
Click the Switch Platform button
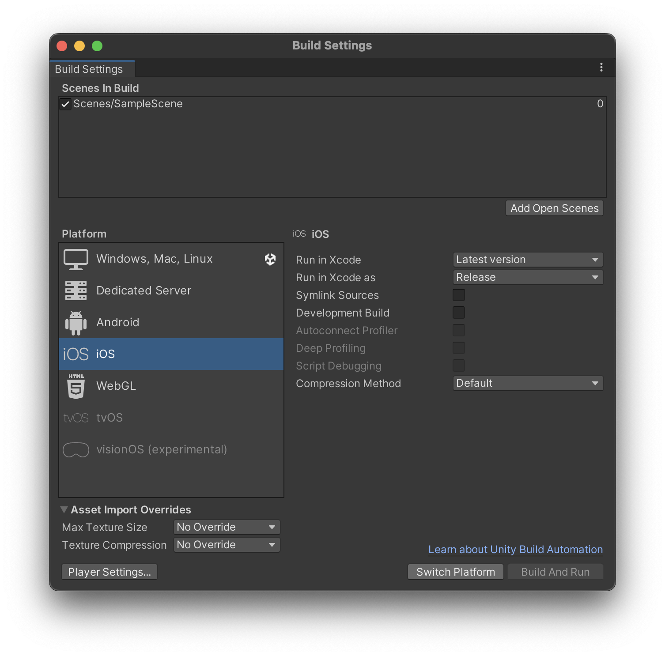pyautogui.click(x=456, y=572)
